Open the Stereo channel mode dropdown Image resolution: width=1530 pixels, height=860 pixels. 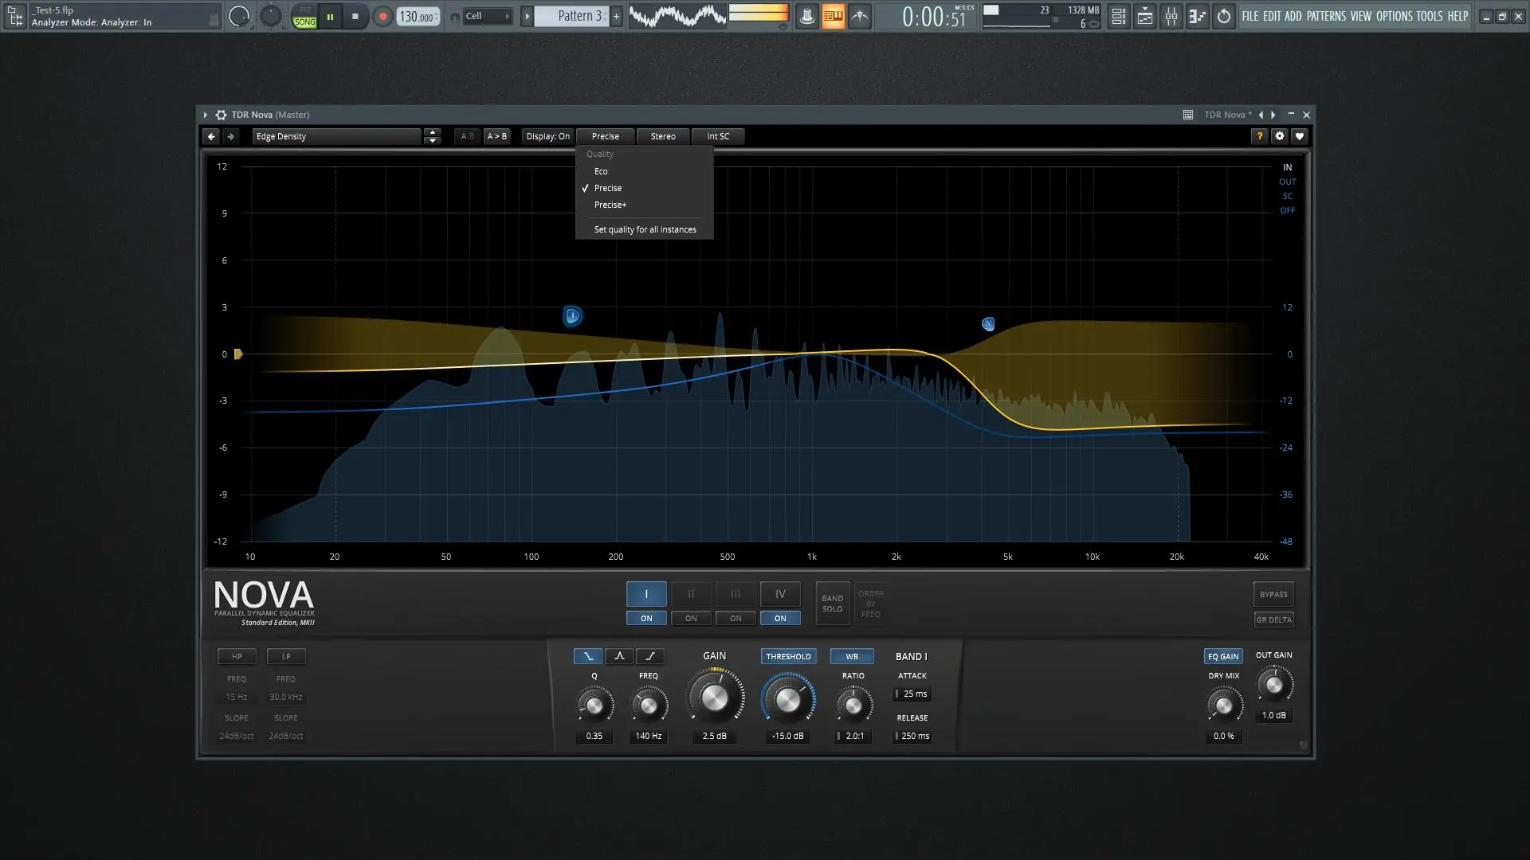click(x=662, y=136)
